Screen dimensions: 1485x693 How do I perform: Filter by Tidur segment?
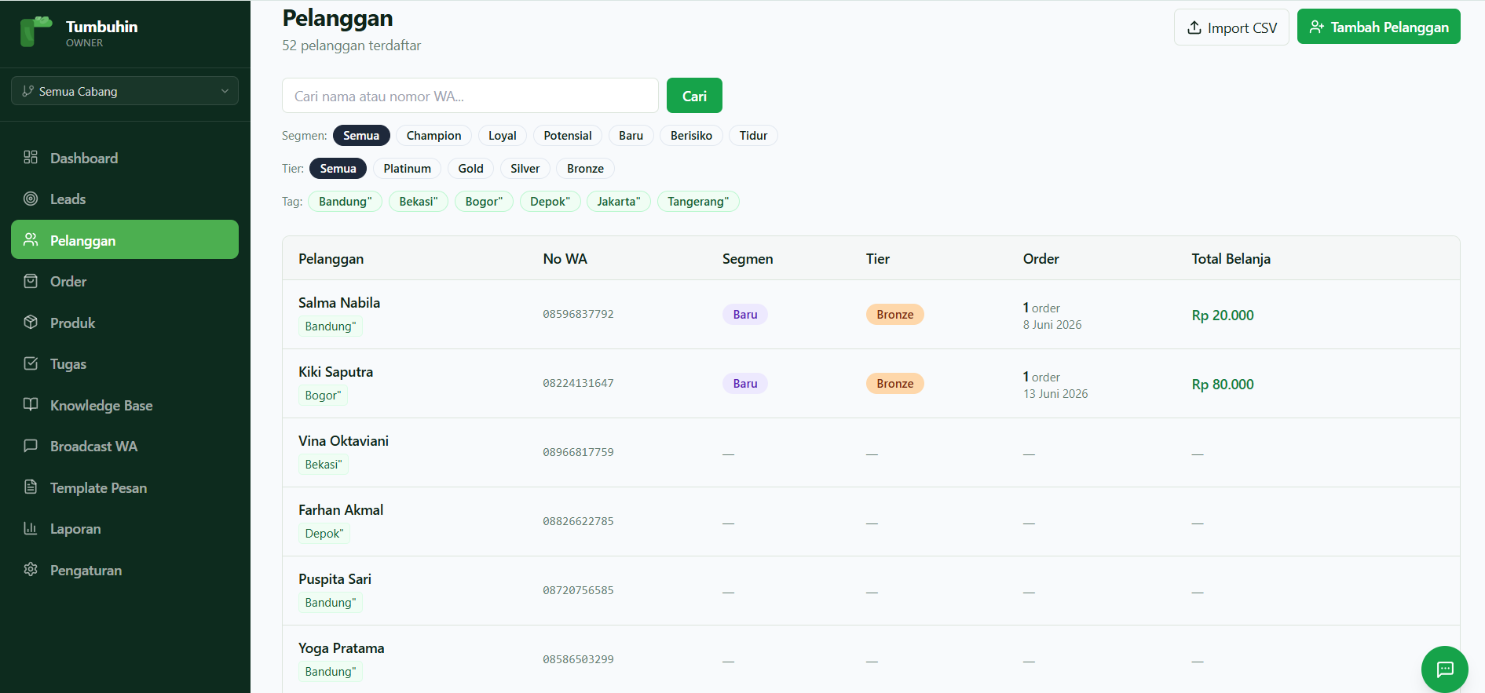[x=753, y=136]
